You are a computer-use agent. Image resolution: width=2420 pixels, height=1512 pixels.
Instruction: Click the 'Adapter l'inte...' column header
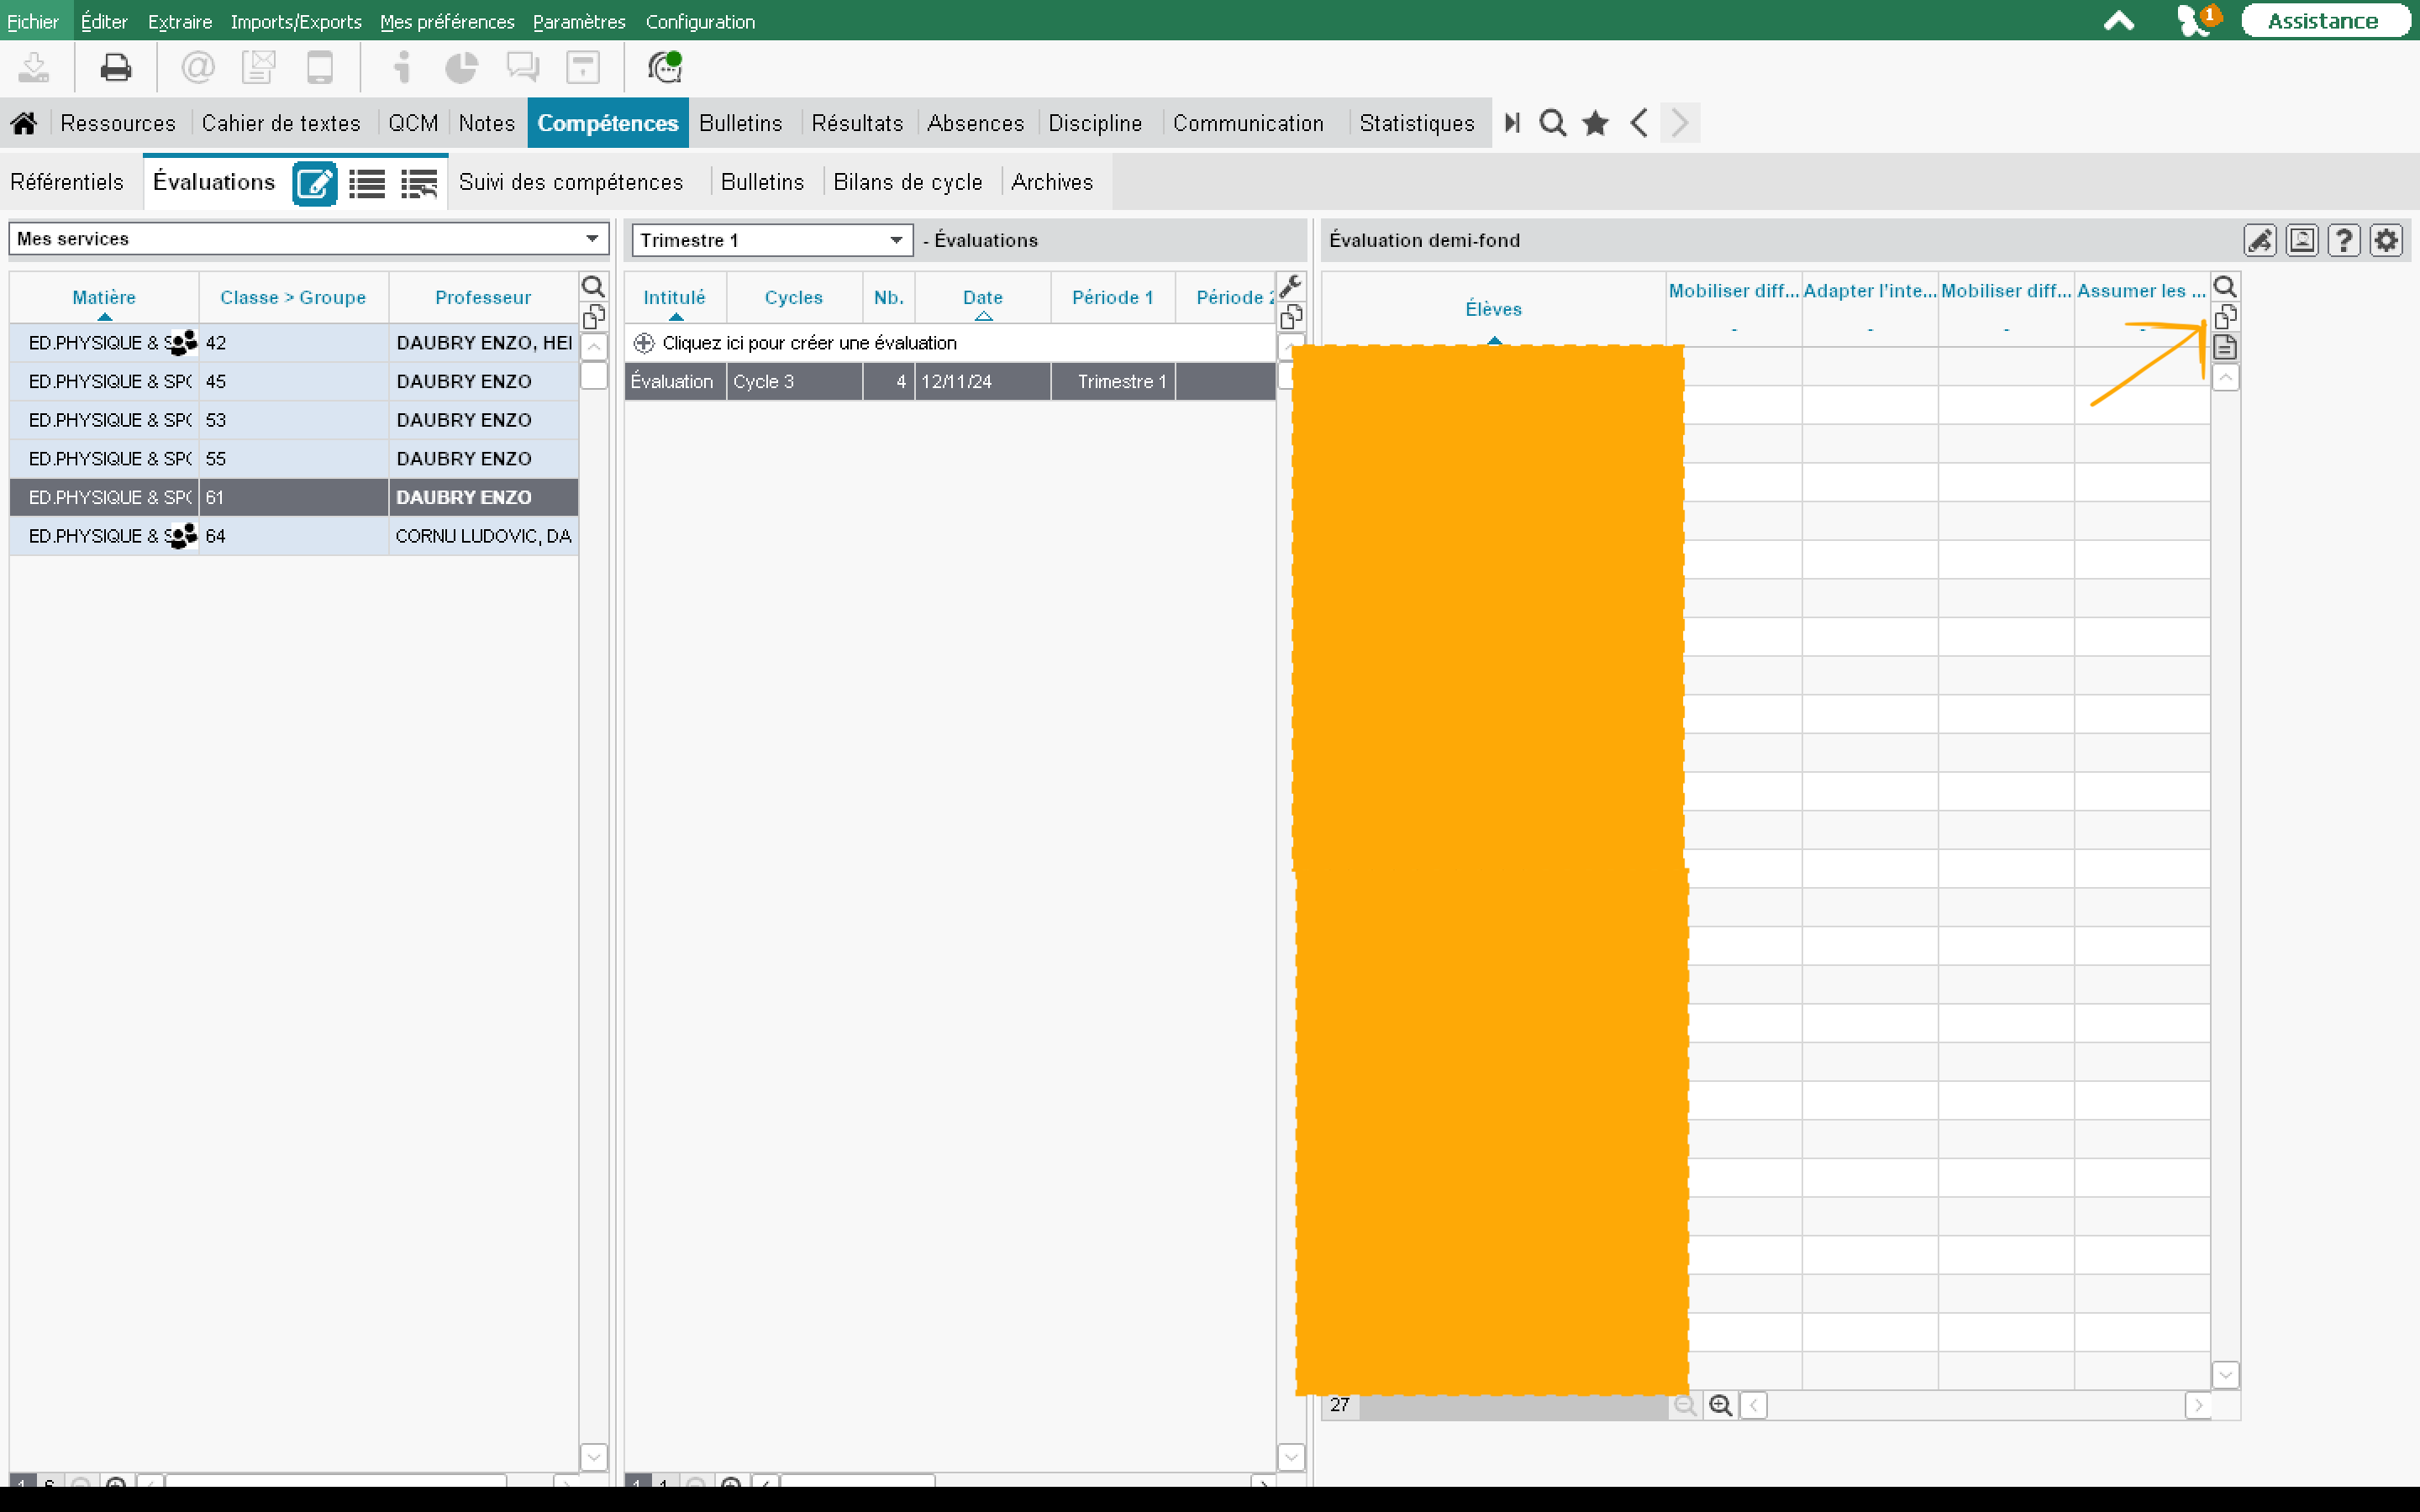click(x=1869, y=291)
